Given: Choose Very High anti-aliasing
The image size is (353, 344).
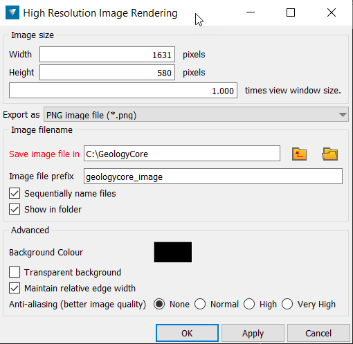Looking at the screenshot, I should 287,304.
